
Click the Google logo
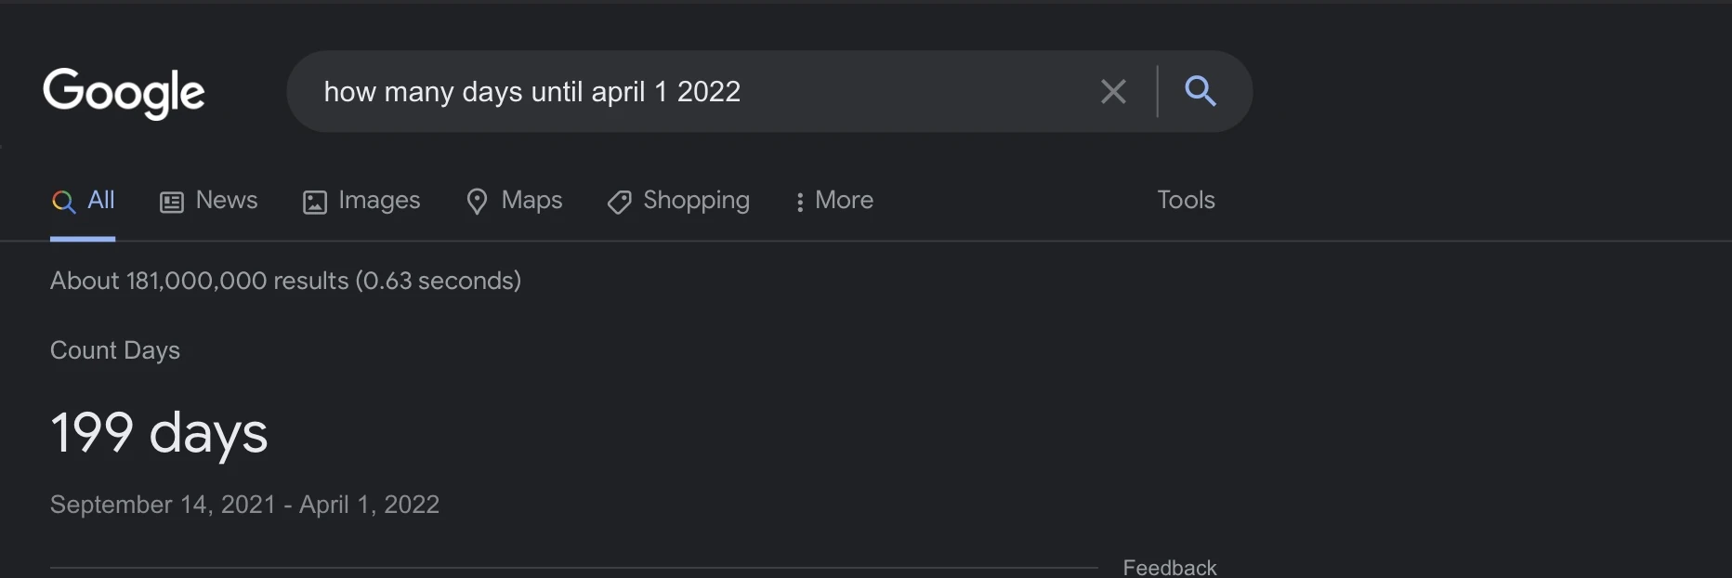coord(124,92)
